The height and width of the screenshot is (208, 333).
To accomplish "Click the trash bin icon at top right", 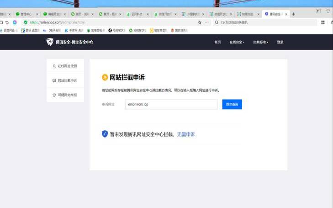I will click(328, 11).
